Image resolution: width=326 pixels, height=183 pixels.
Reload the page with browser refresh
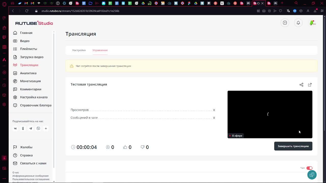27,11
